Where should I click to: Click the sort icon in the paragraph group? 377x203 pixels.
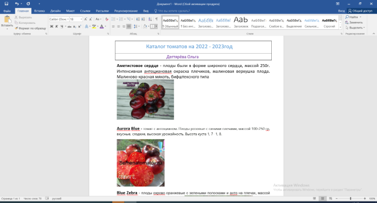(149, 19)
